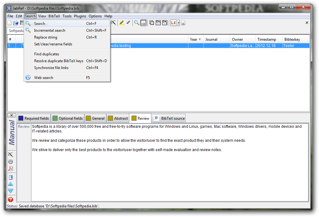Go to previous entry with the blue up arrow
Image resolution: width=319 pixels, height=217 pixels.
tap(11, 184)
